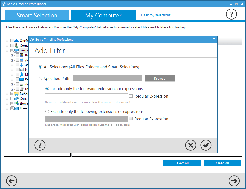Click the Control Panel icon in tree
246x189 pixels.
pyautogui.click(x=16, y=108)
